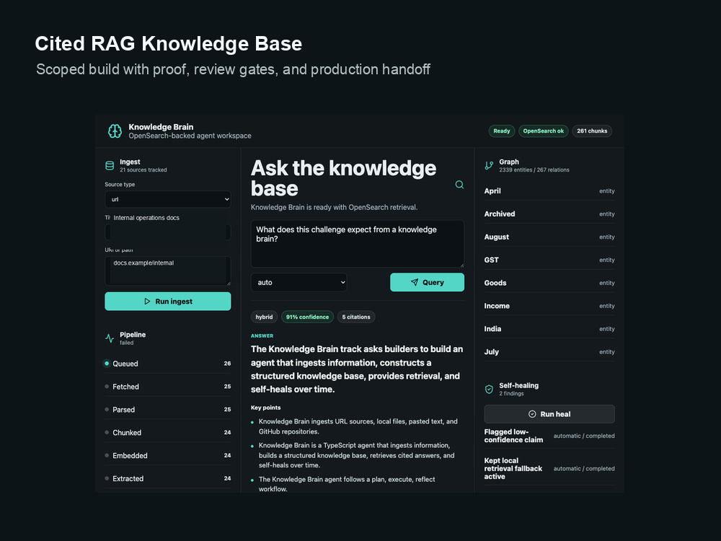Click into the question text area
Screen dimensions: 721x541
point(358,244)
